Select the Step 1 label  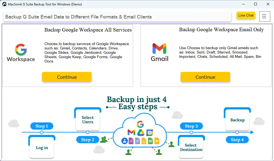[42, 126]
